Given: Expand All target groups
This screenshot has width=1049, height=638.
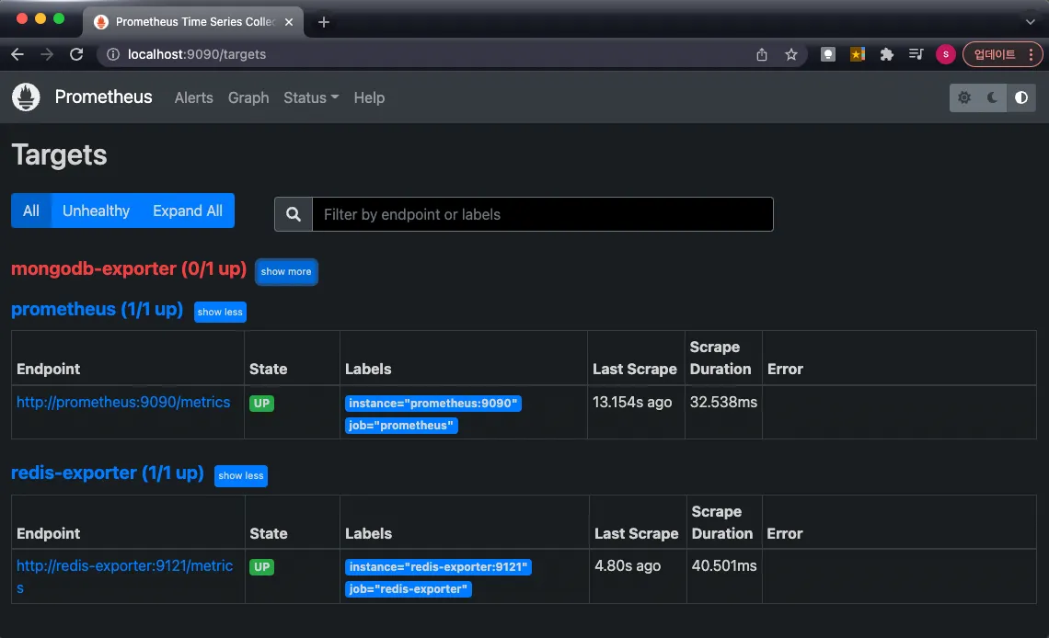Looking at the screenshot, I should (188, 211).
